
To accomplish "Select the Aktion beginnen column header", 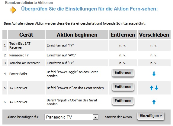I will (77, 35).
